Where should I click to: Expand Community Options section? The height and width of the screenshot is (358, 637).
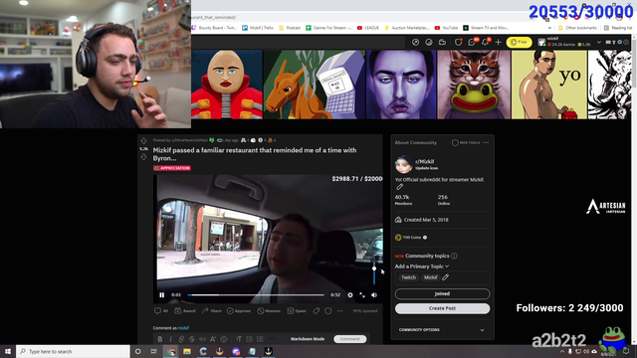click(x=442, y=330)
